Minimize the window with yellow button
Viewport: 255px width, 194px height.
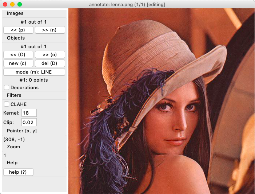12,4
